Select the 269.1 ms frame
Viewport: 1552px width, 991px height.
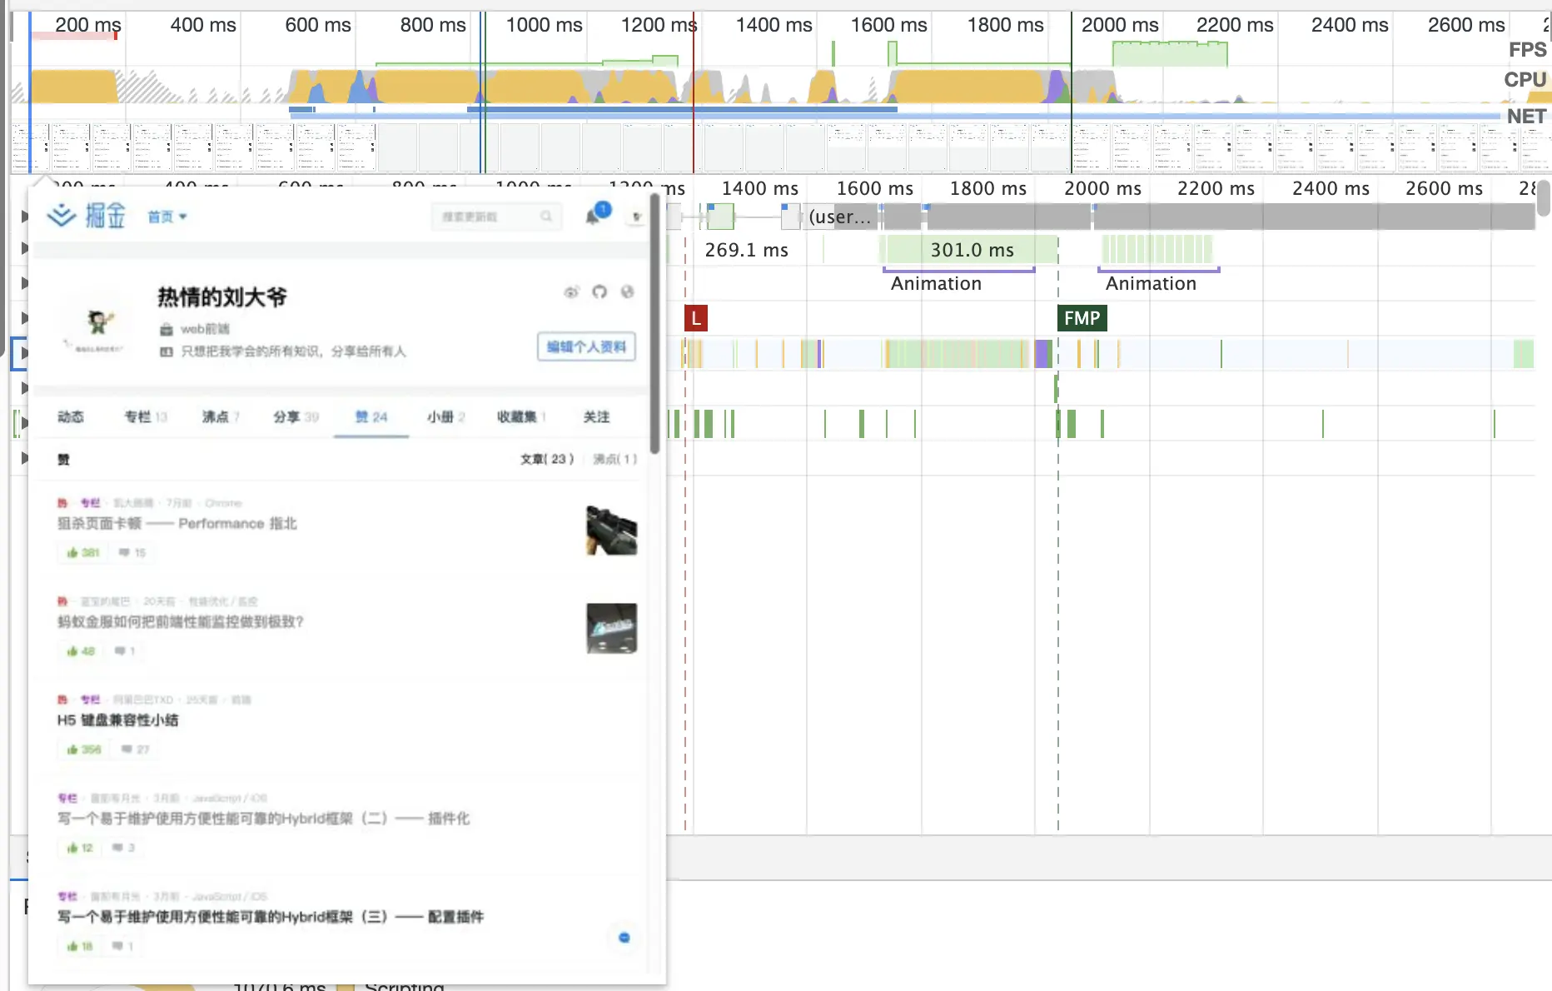point(747,250)
